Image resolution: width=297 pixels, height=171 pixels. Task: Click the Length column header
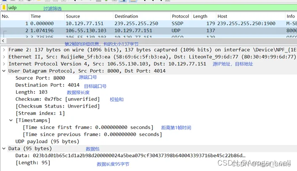click(x=200, y=16)
